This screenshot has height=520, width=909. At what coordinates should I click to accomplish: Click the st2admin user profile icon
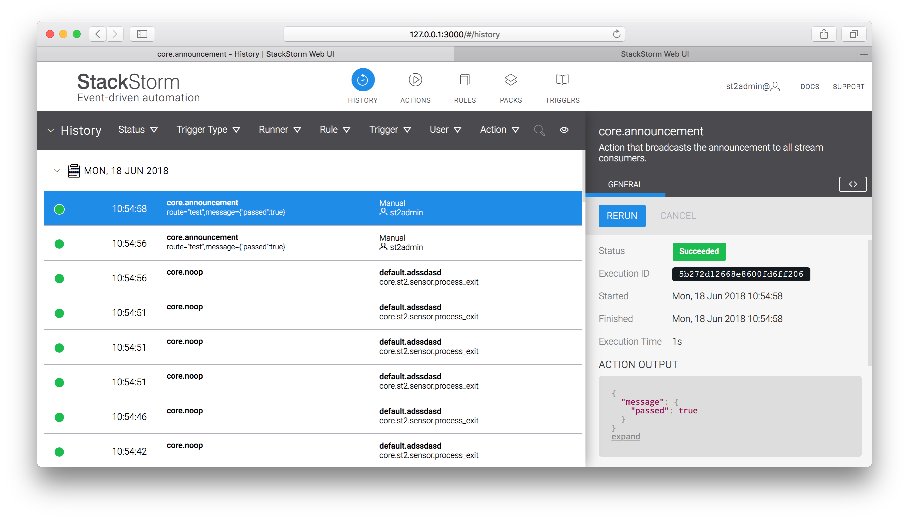click(x=775, y=86)
